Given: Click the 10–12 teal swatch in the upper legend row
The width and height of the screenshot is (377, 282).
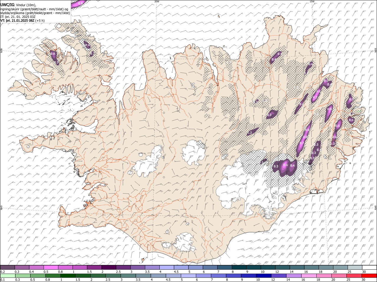Looking at the screenshot, I should click(x=268, y=267).
